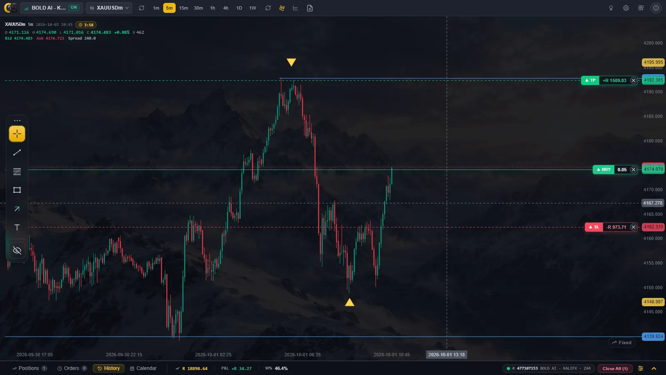Click the TP label on the chart
Image resolution: width=666 pixels, height=375 pixels.
[x=590, y=80]
